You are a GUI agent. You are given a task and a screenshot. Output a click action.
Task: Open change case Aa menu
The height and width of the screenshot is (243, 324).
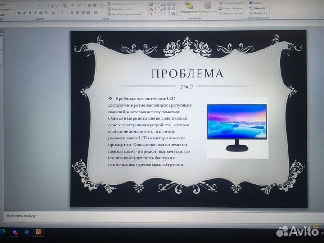pos(53,13)
